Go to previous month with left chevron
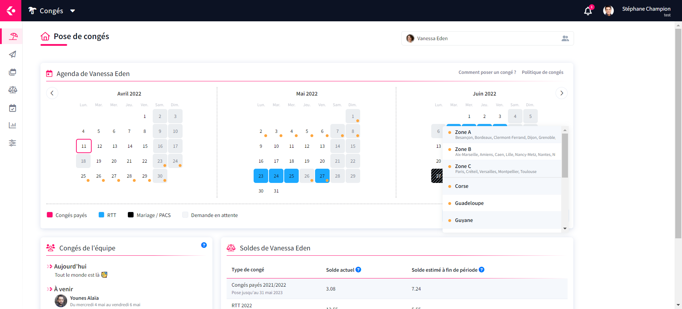This screenshot has height=309, width=682. (x=52, y=93)
